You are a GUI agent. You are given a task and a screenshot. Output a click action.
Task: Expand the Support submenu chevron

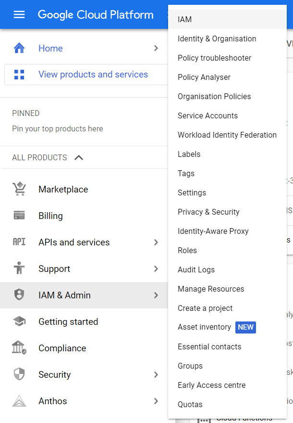coord(156,269)
